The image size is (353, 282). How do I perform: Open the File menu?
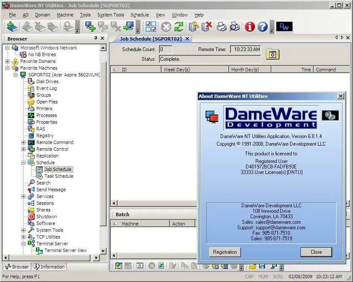(x=12, y=15)
